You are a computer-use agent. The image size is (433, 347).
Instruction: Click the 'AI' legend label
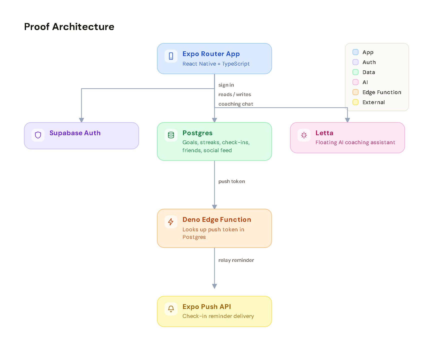(365, 82)
